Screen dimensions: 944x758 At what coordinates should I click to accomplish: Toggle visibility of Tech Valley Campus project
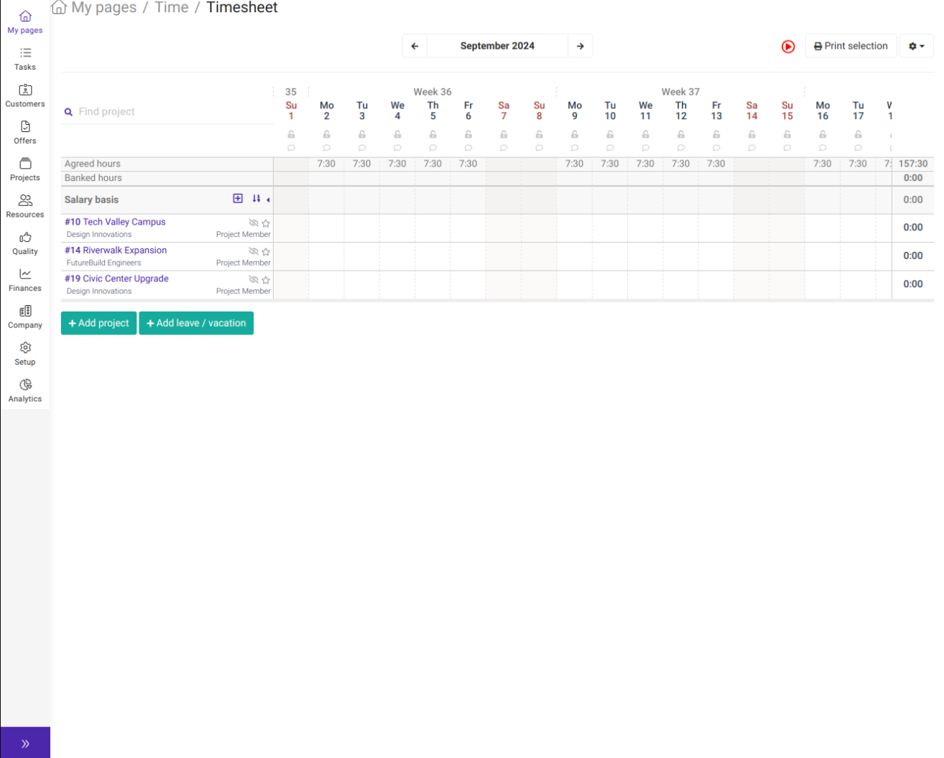(x=254, y=223)
